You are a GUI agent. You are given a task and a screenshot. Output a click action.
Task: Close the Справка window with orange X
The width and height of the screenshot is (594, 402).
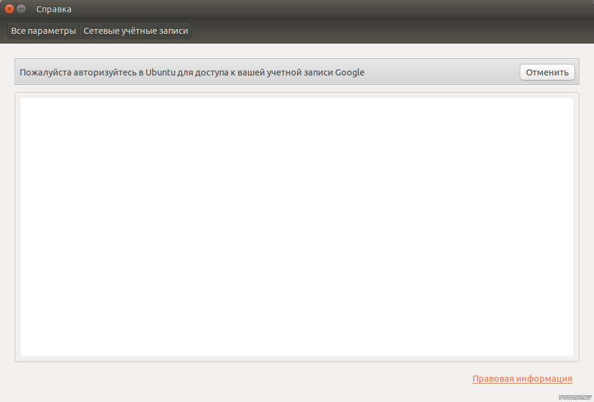coord(9,9)
